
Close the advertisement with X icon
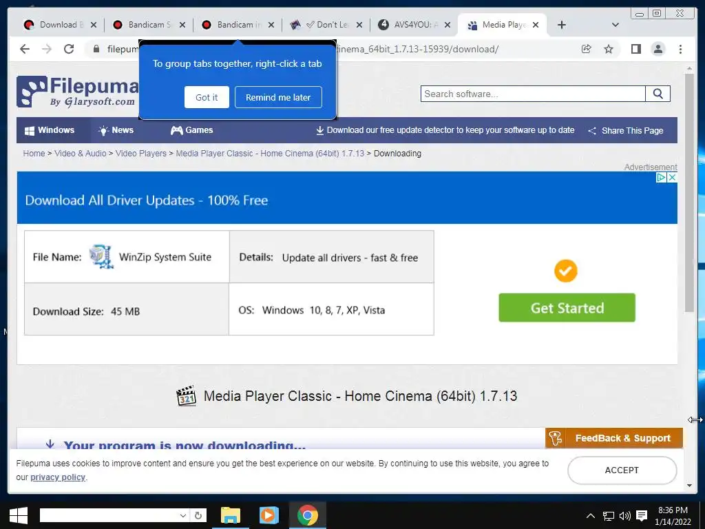[672, 177]
